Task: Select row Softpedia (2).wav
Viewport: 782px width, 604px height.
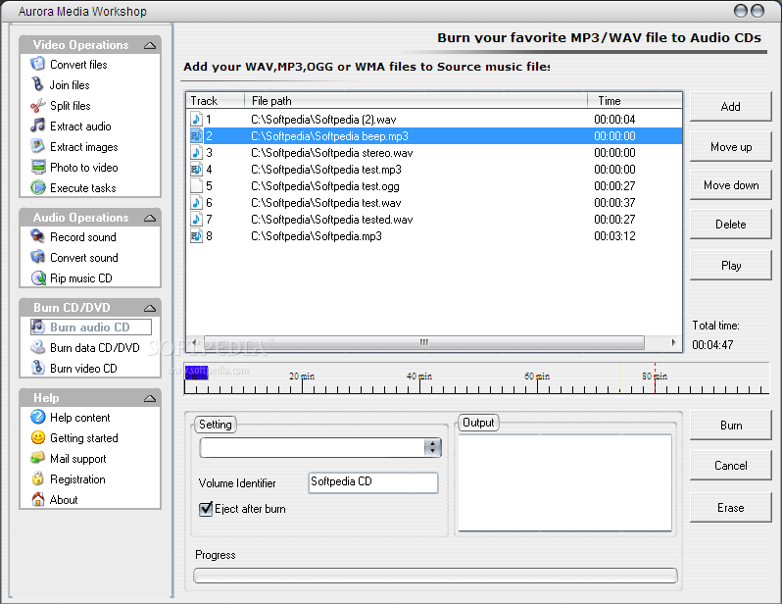Action: click(x=434, y=120)
